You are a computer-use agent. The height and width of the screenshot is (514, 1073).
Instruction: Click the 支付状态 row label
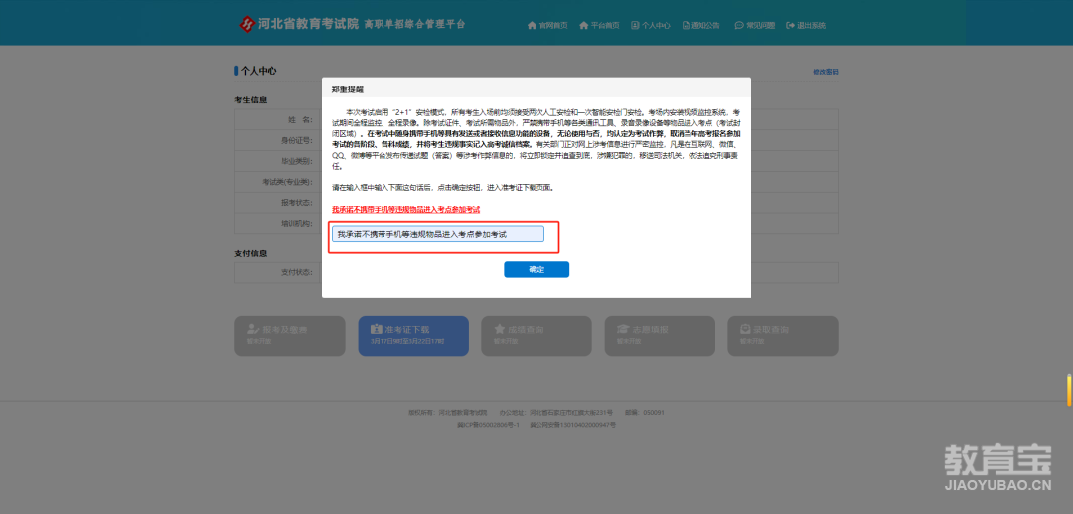pyautogui.click(x=297, y=272)
